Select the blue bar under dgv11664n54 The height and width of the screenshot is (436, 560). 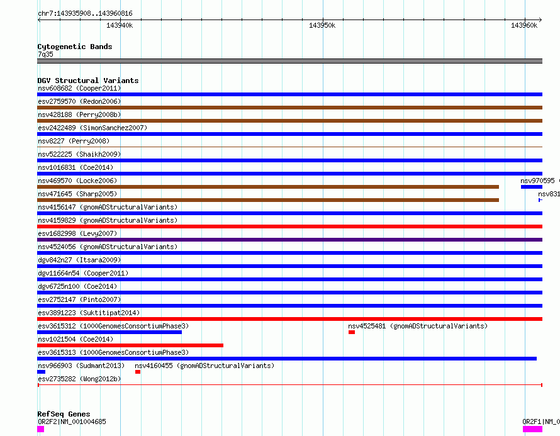(x=289, y=279)
